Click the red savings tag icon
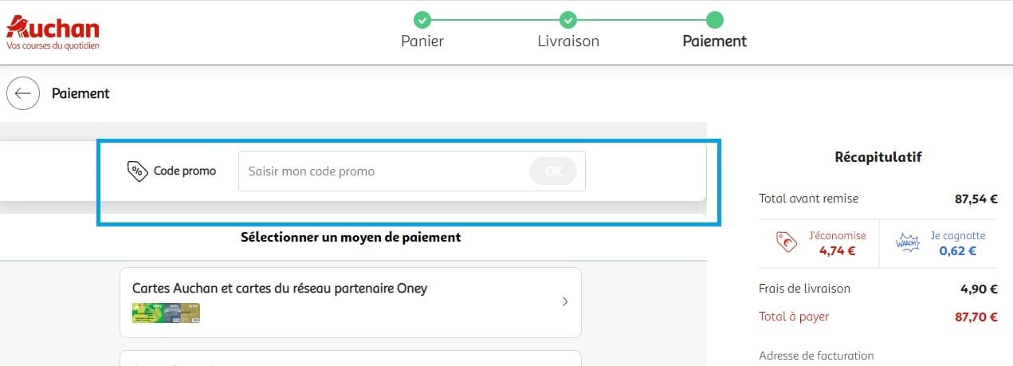Image resolution: width=1013 pixels, height=366 pixels. coord(787,242)
